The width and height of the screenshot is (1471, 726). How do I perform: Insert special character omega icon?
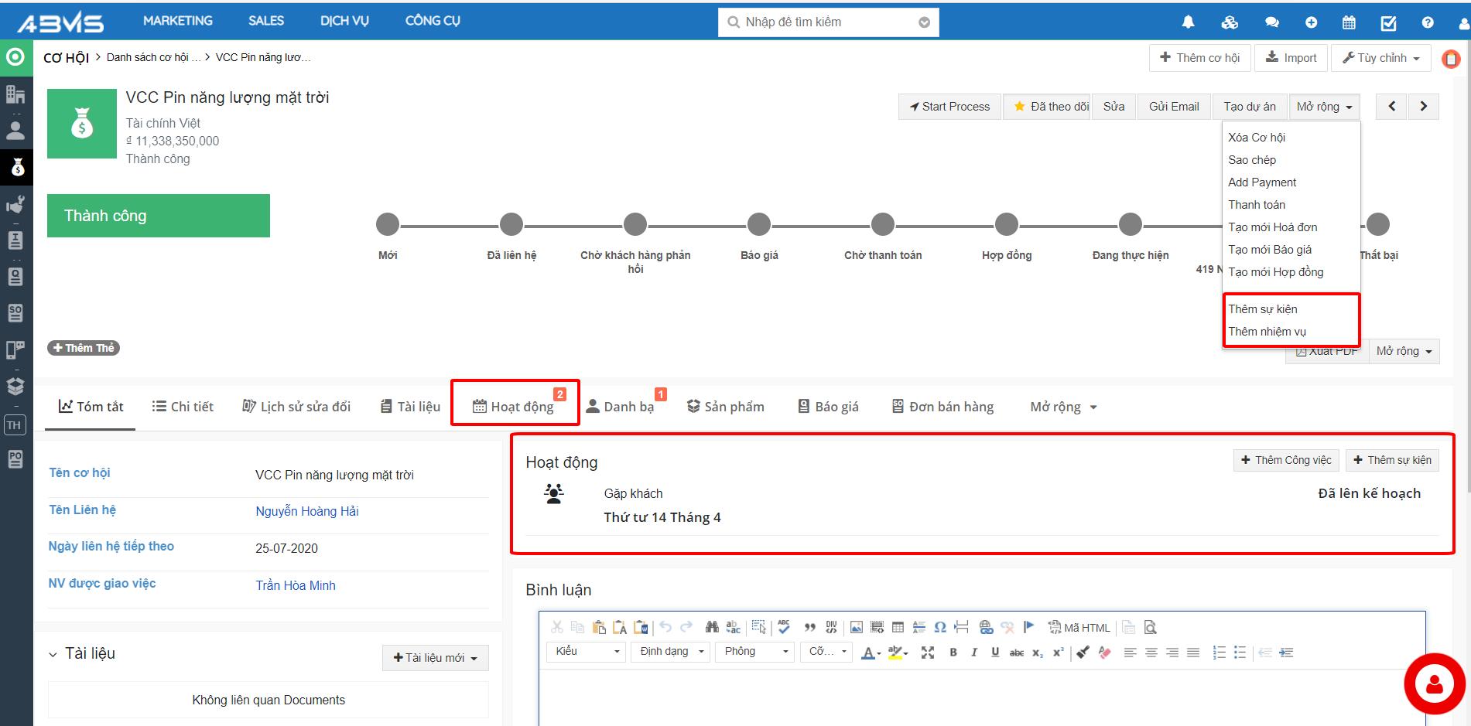[939, 627]
